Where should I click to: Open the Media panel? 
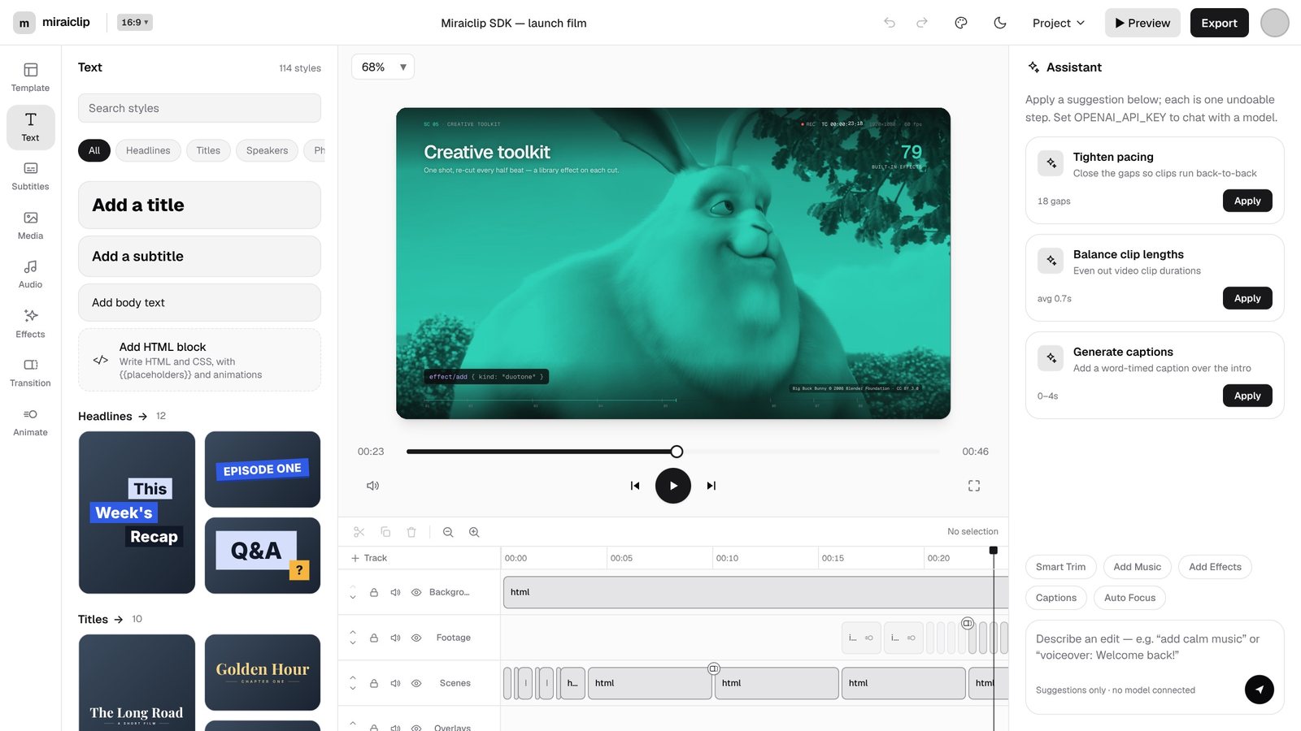30,225
